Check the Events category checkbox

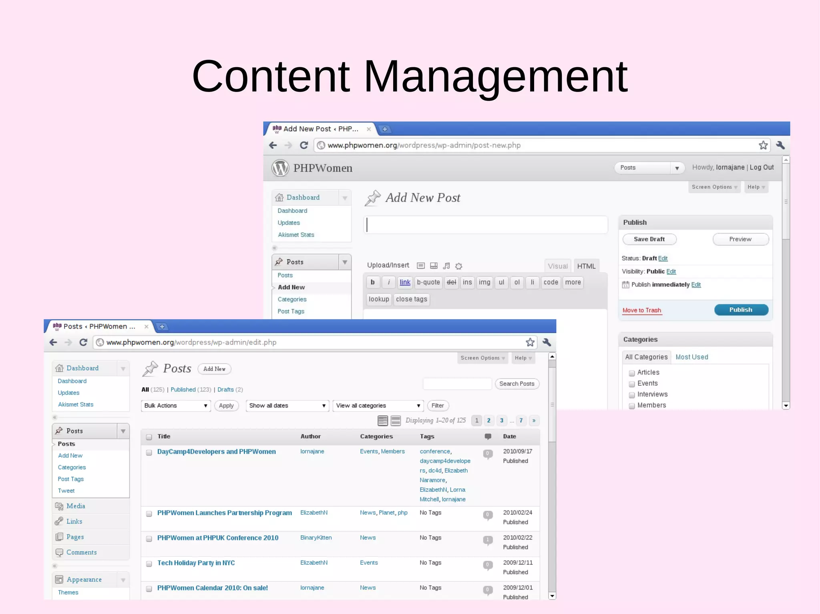tap(632, 384)
